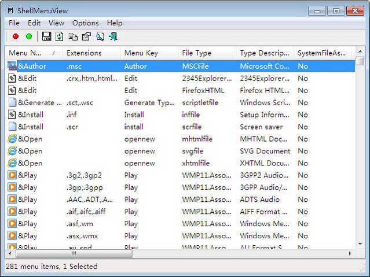Open the Options menu
370x277 pixels.
tap(86, 23)
